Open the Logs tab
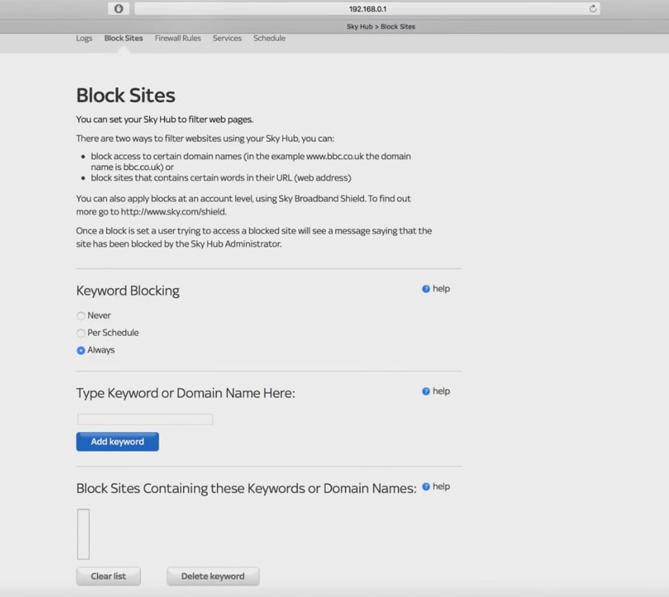Viewport: 669px width, 597px height. pos(84,38)
